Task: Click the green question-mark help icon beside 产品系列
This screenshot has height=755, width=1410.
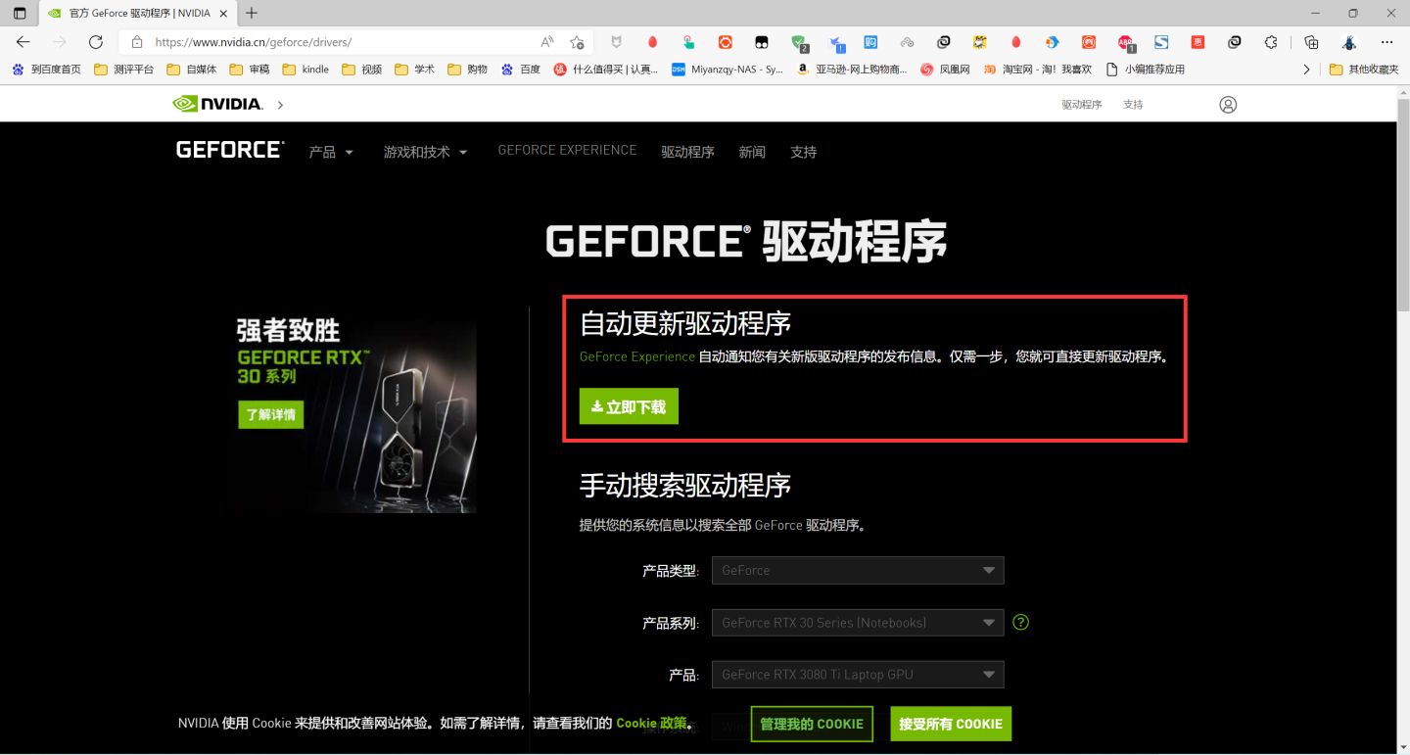Action: 1020,622
